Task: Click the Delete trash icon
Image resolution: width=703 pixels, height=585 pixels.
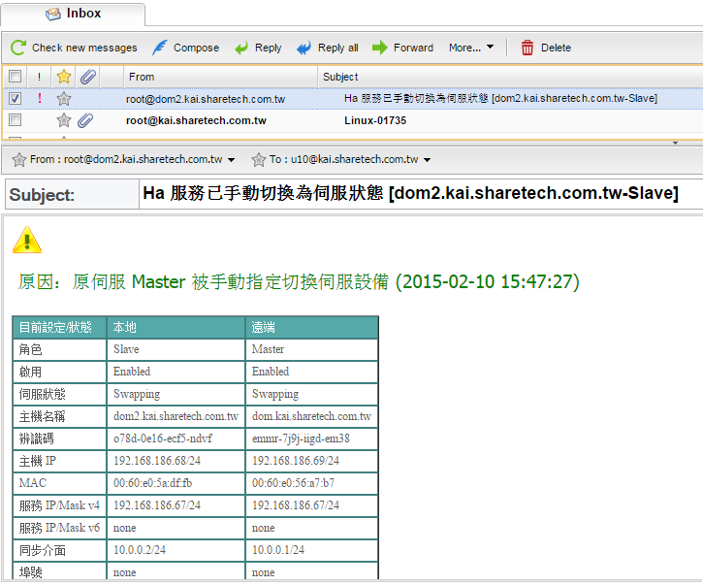Action: (527, 48)
